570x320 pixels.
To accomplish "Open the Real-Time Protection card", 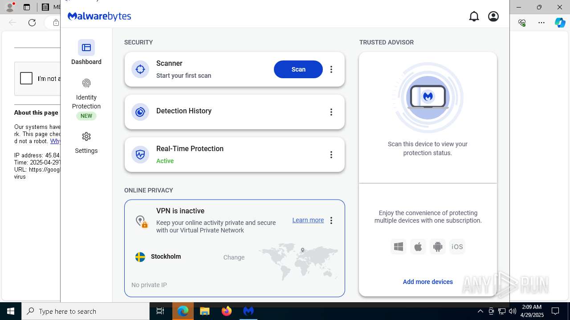I will click(235, 155).
